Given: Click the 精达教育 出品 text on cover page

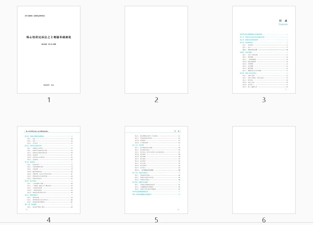Looking at the screenshot, I should (49, 85).
